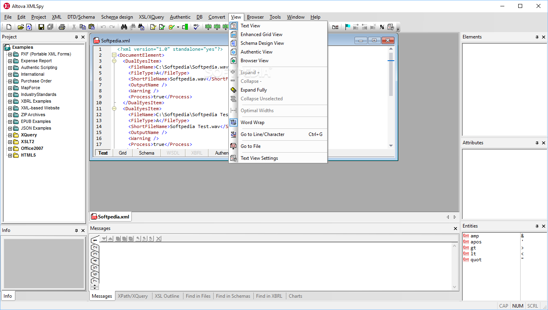This screenshot has height=310, width=548.
Task: Open the DTD/Schema menu
Action: 81,17
